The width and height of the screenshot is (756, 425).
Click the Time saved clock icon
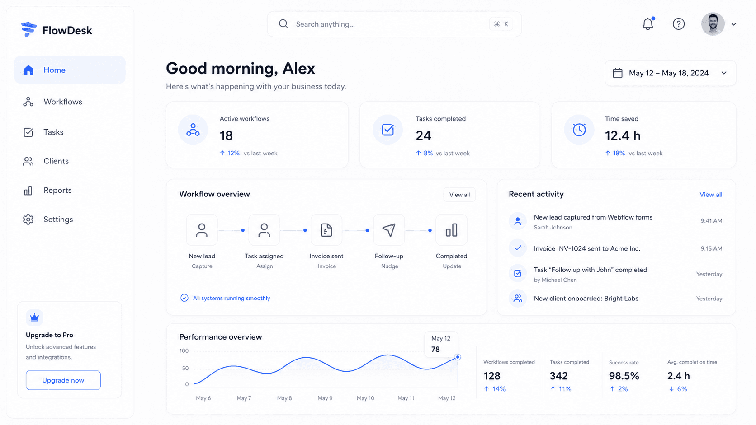pyautogui.click(x=579, y=130)
